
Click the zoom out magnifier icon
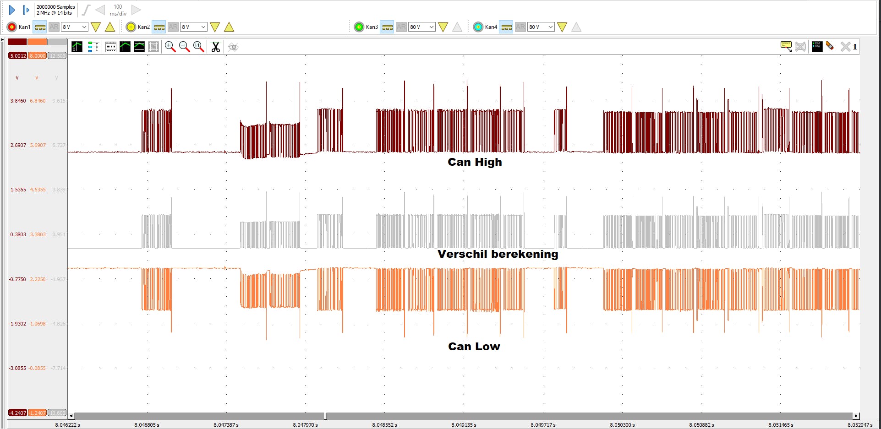coord(184,47)
